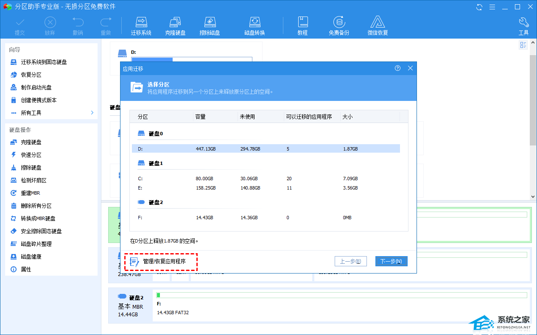Open 磁盘转换 from the toolbar

click(x=255, y=25)
